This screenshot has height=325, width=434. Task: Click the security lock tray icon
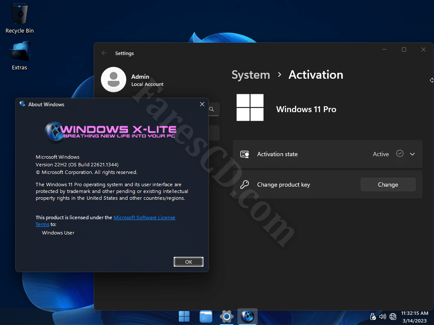tap(373, 317)
